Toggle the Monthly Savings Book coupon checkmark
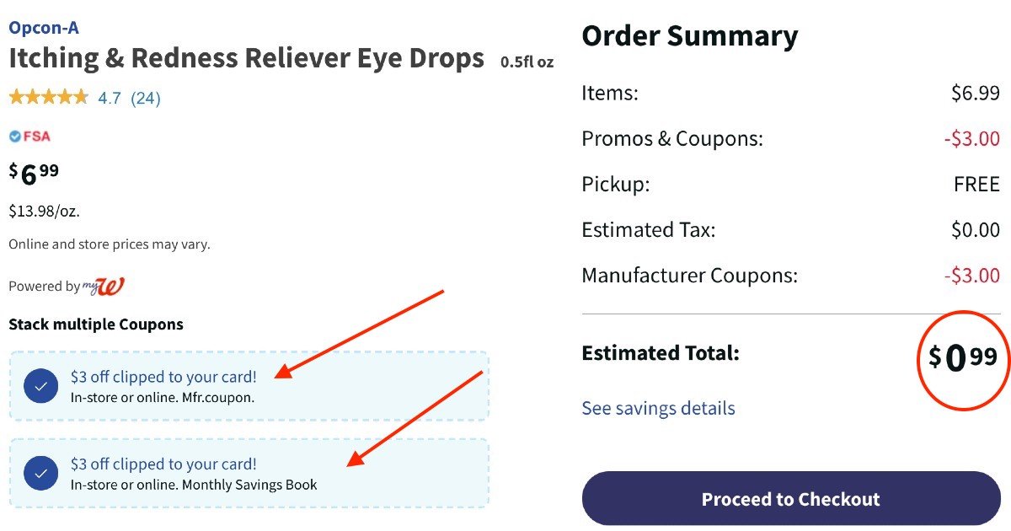This screenshot has height=531, width=1011. click(x=40, y=474)
